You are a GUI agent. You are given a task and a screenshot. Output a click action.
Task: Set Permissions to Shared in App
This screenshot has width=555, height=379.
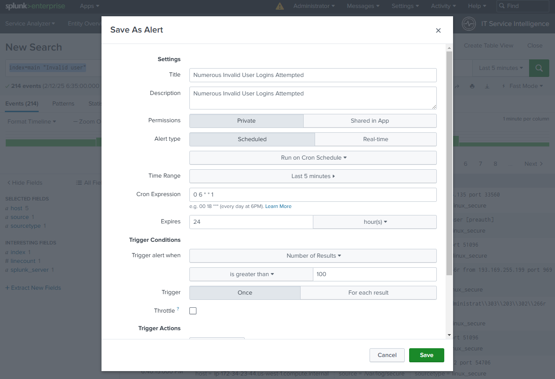(x=370, y=121)
